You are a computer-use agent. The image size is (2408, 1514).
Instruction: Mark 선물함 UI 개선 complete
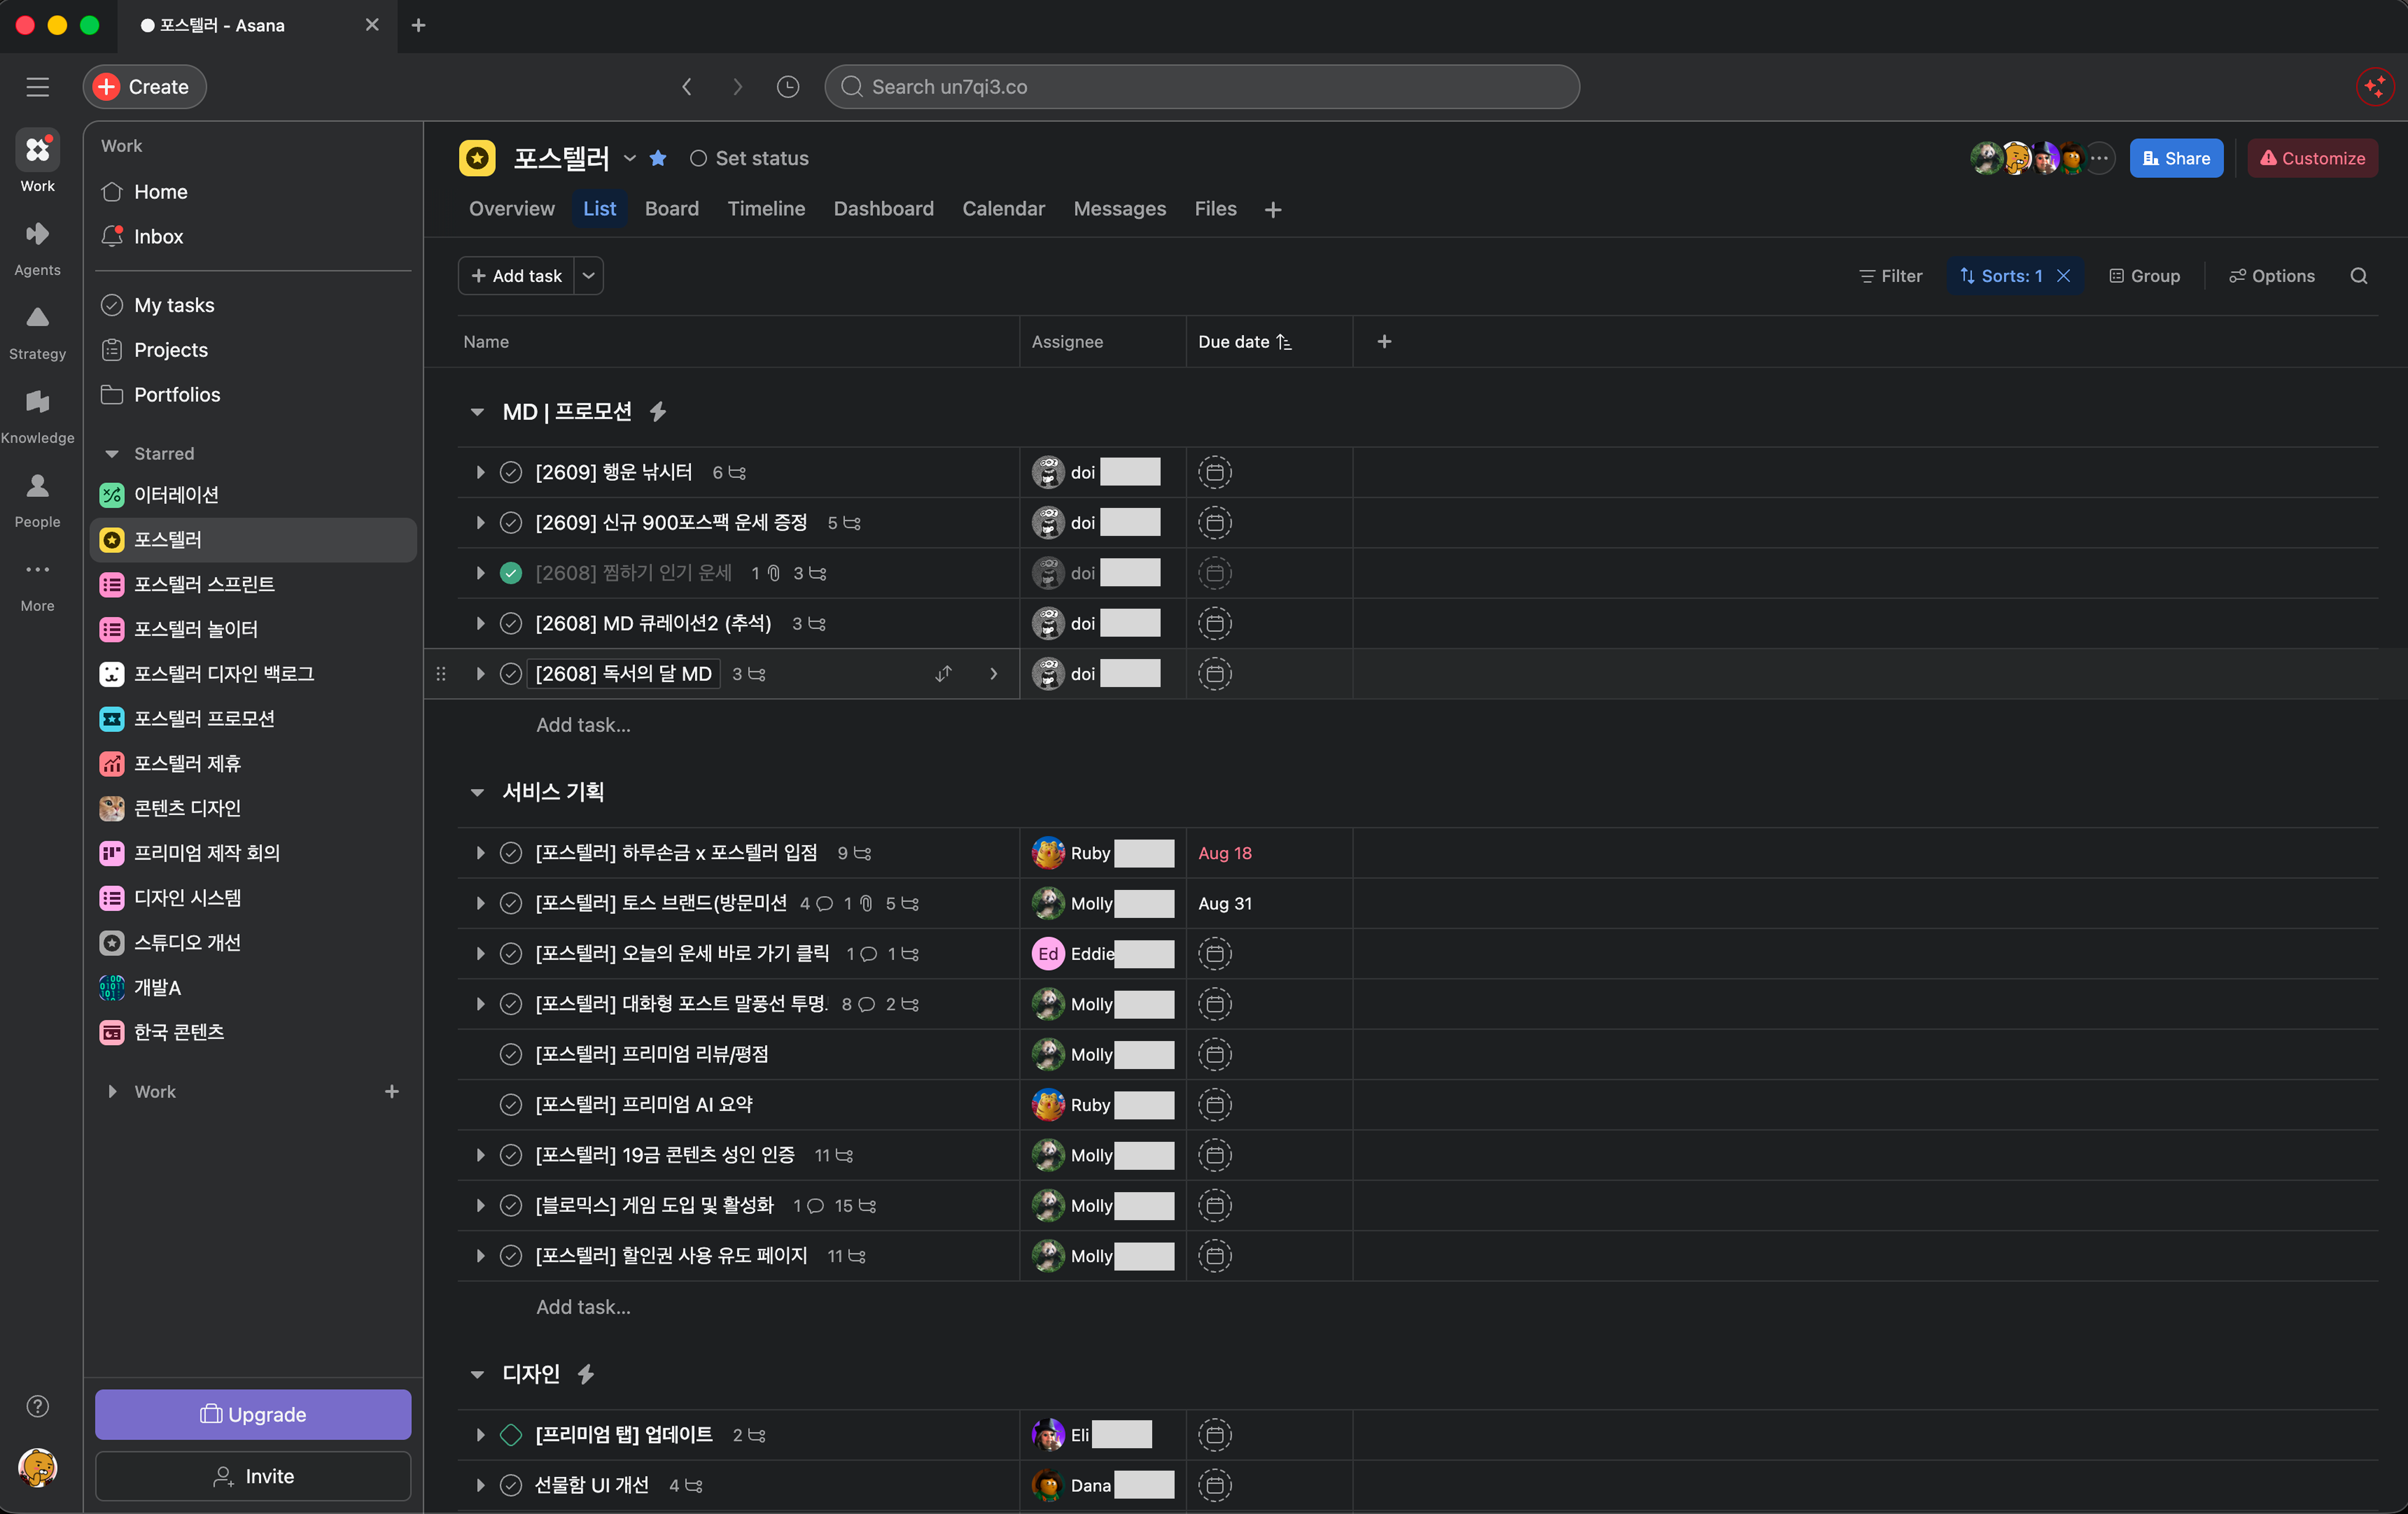(510, 1486)
